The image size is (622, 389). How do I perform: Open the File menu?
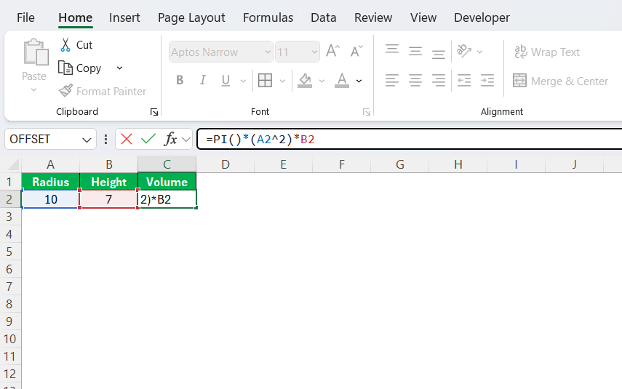(25, 17)
